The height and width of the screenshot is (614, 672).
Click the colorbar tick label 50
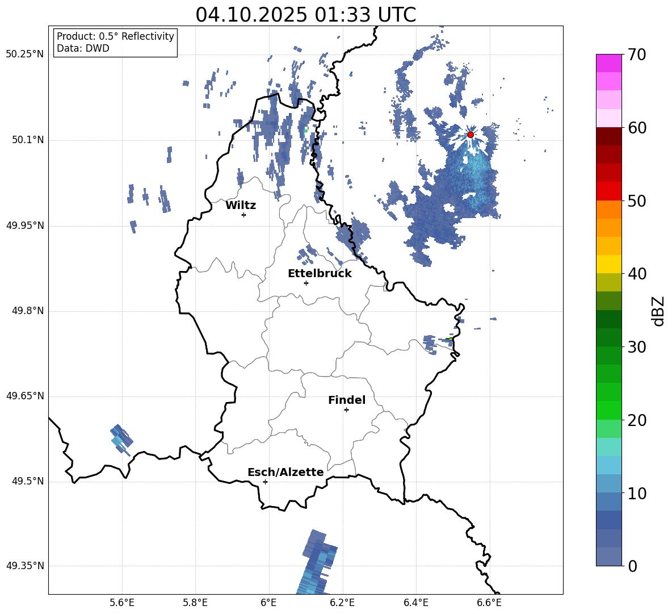pos(637,201)
